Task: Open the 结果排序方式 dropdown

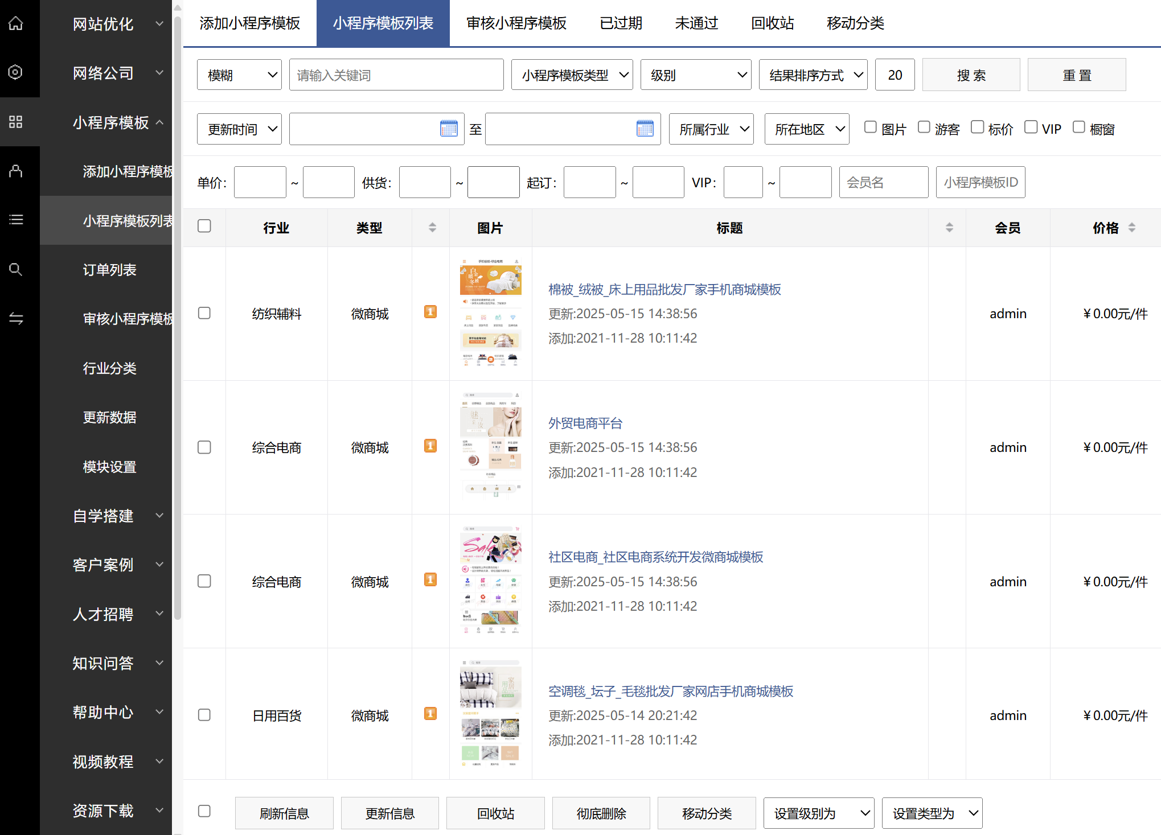Action: click(x=813, y=75)
